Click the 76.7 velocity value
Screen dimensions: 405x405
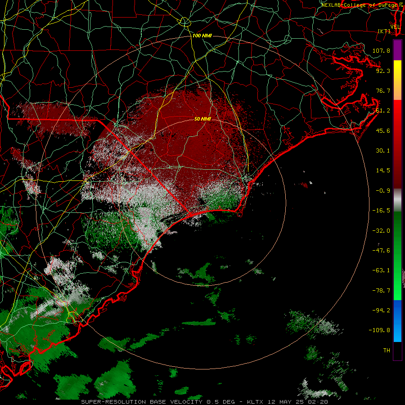(x=383, y=90)
